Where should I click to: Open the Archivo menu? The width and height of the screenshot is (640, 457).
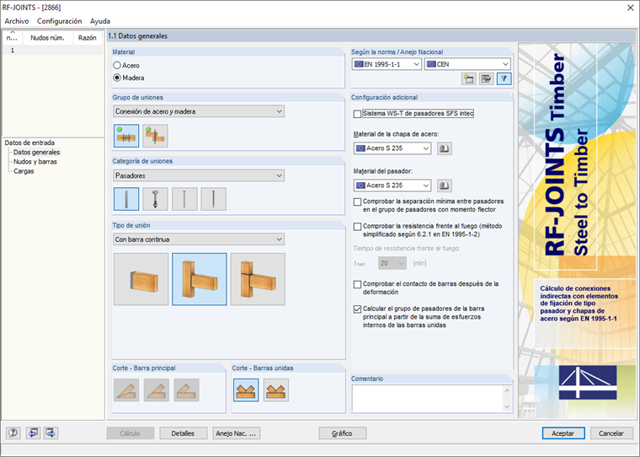pyautogui.click(x=17, y=21)
